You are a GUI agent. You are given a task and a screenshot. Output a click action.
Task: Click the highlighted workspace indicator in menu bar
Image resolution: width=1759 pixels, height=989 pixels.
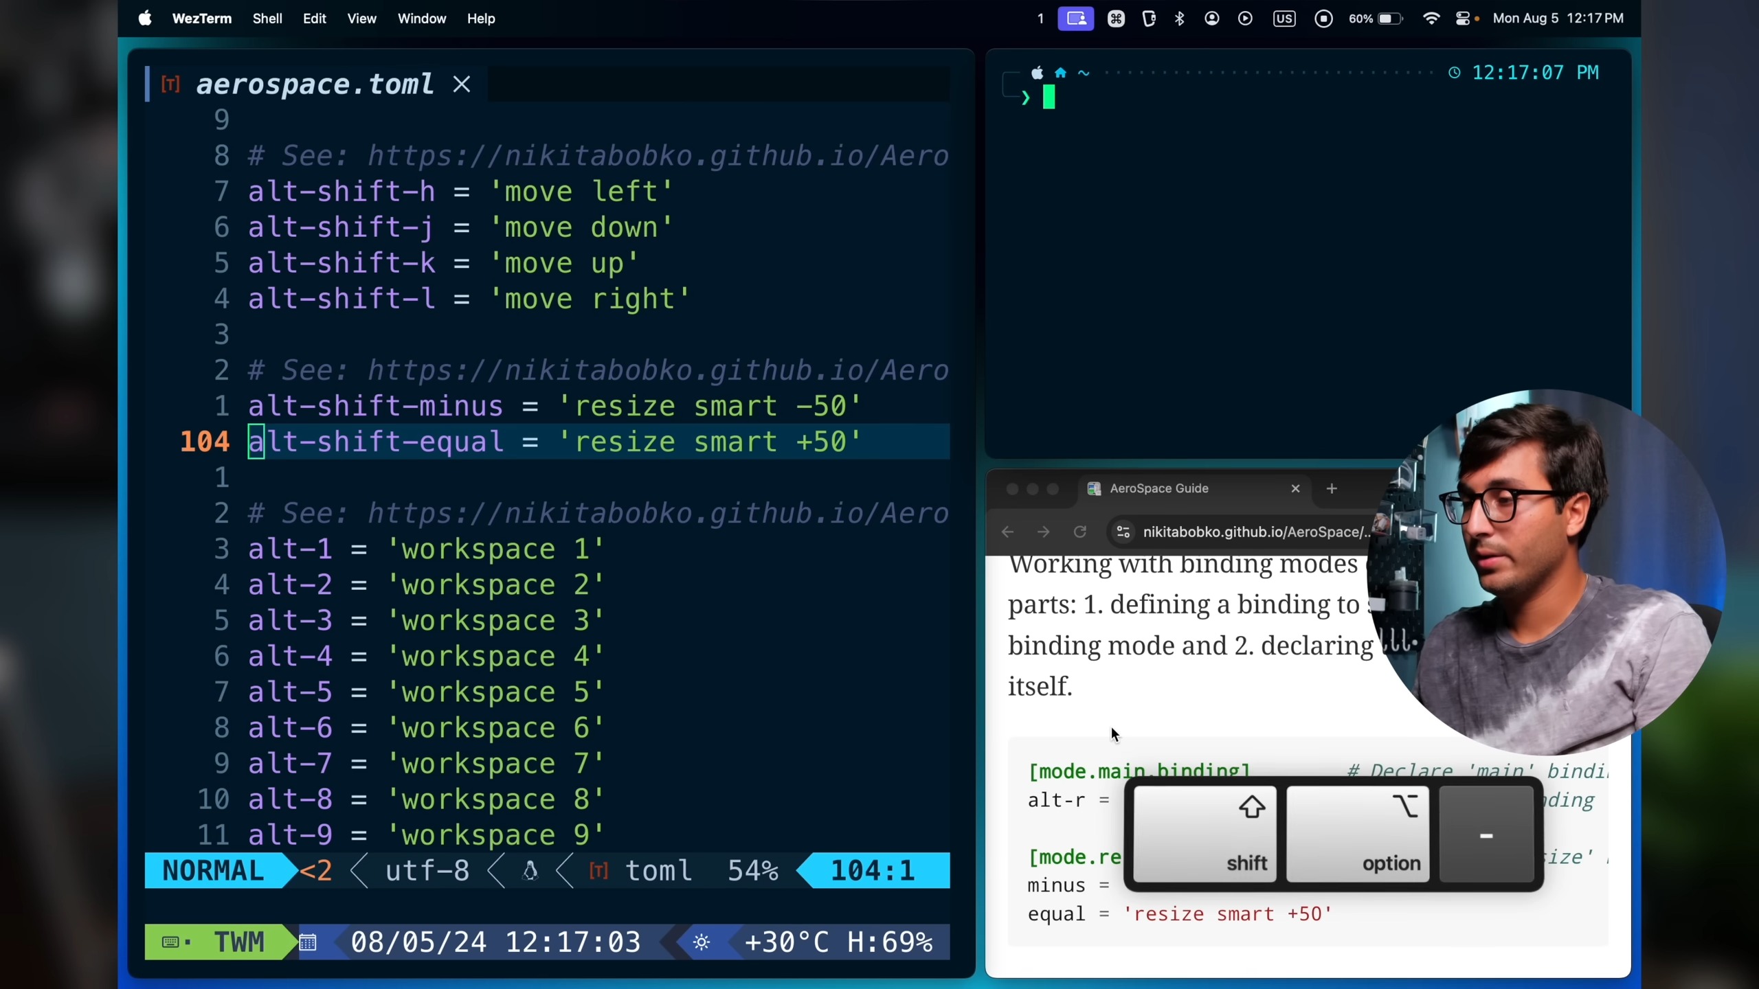(1075, 19)
